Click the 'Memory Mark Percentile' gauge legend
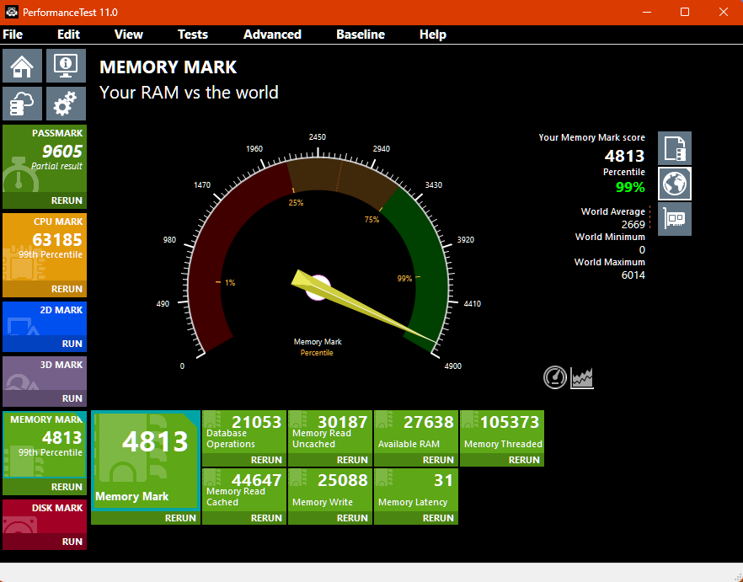743x582 pixels. click(x=318, y=347)
